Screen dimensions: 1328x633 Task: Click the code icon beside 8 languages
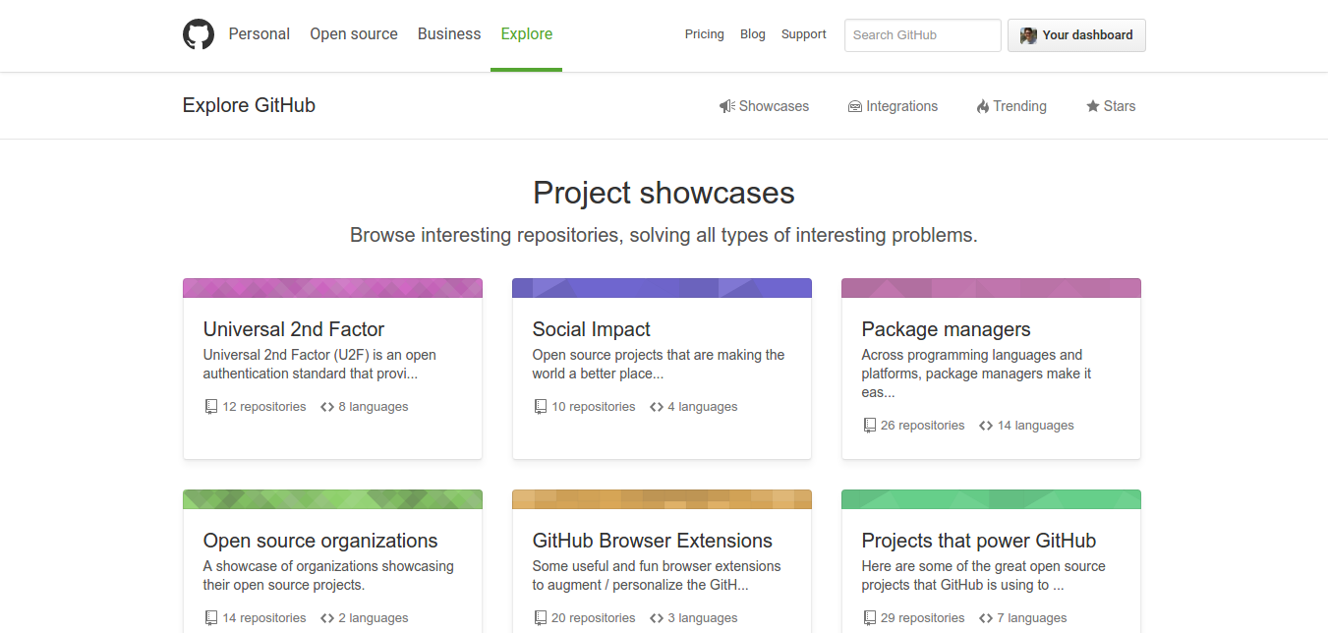tap(327, 407)
